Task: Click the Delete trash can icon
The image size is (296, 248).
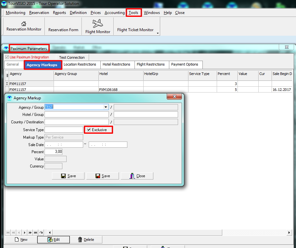Action: [80, 240]
